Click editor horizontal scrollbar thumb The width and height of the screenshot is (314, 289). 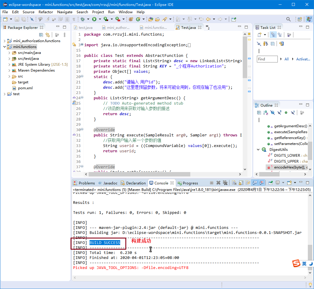click(x=139, y=174)
